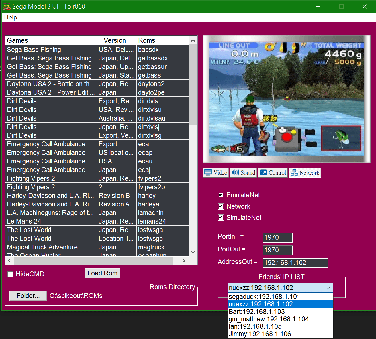
Task: Click the AddressOut input field
Action: click(295, 263)
